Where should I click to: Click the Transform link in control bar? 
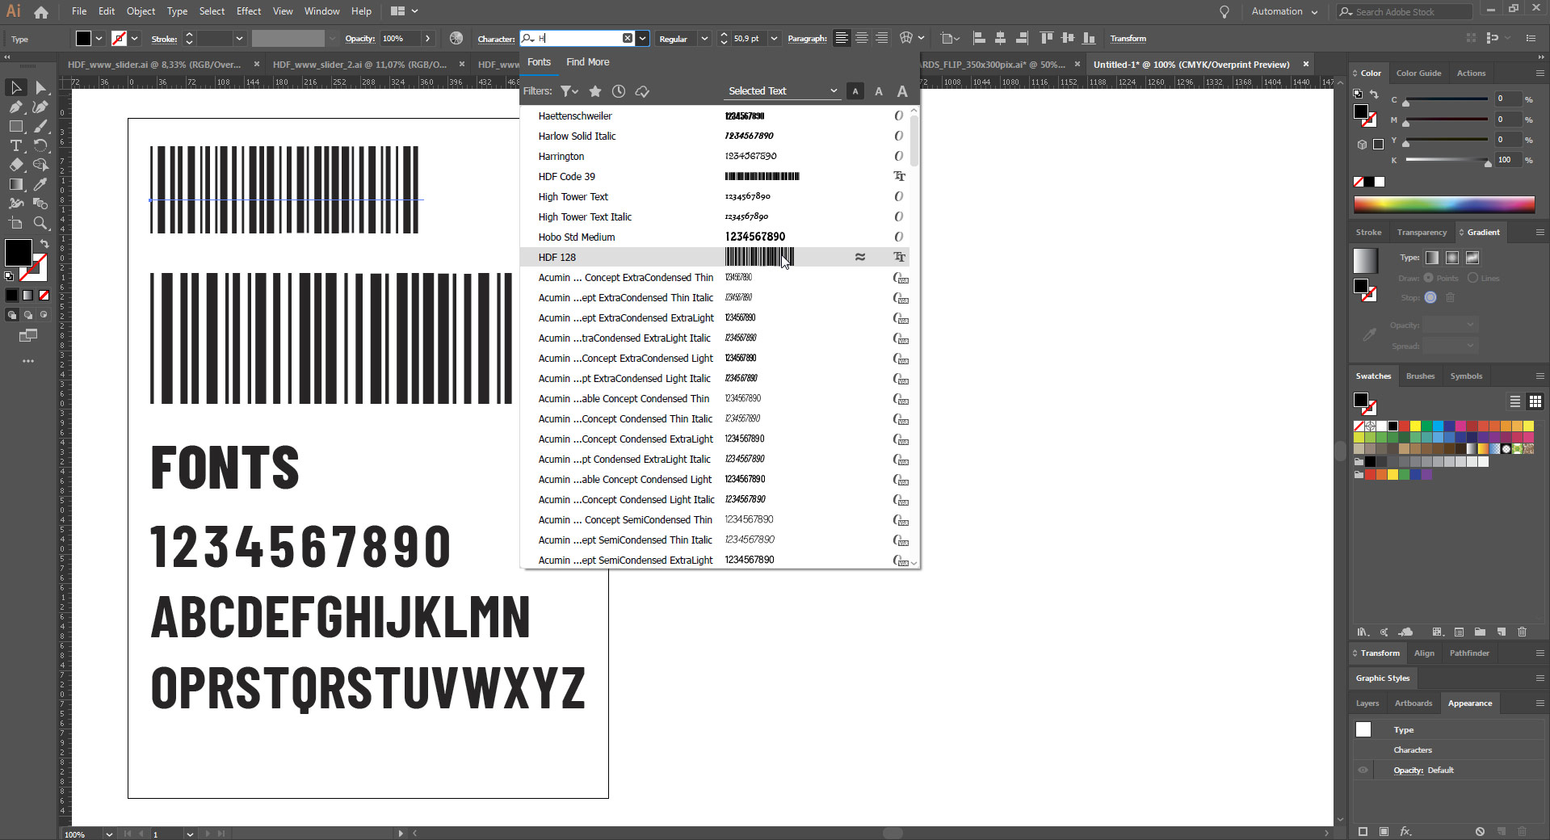[1128, 38]
